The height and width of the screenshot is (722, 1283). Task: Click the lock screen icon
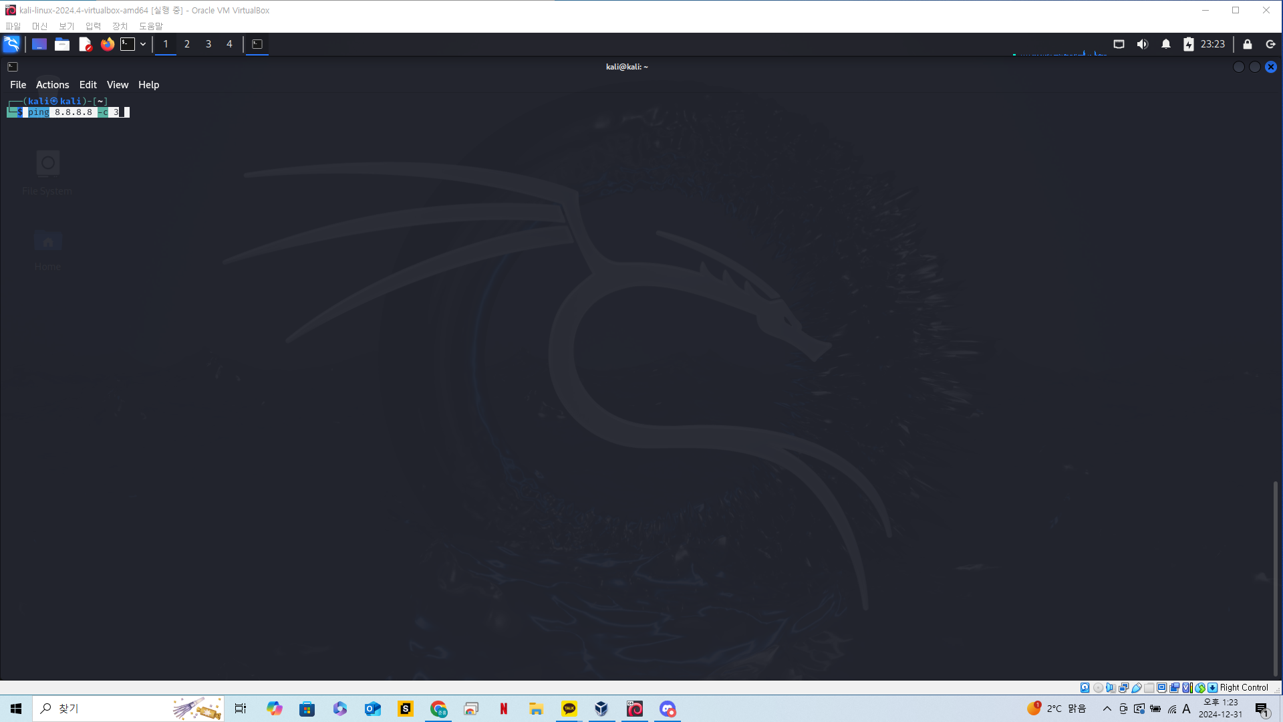(1247, 44)
